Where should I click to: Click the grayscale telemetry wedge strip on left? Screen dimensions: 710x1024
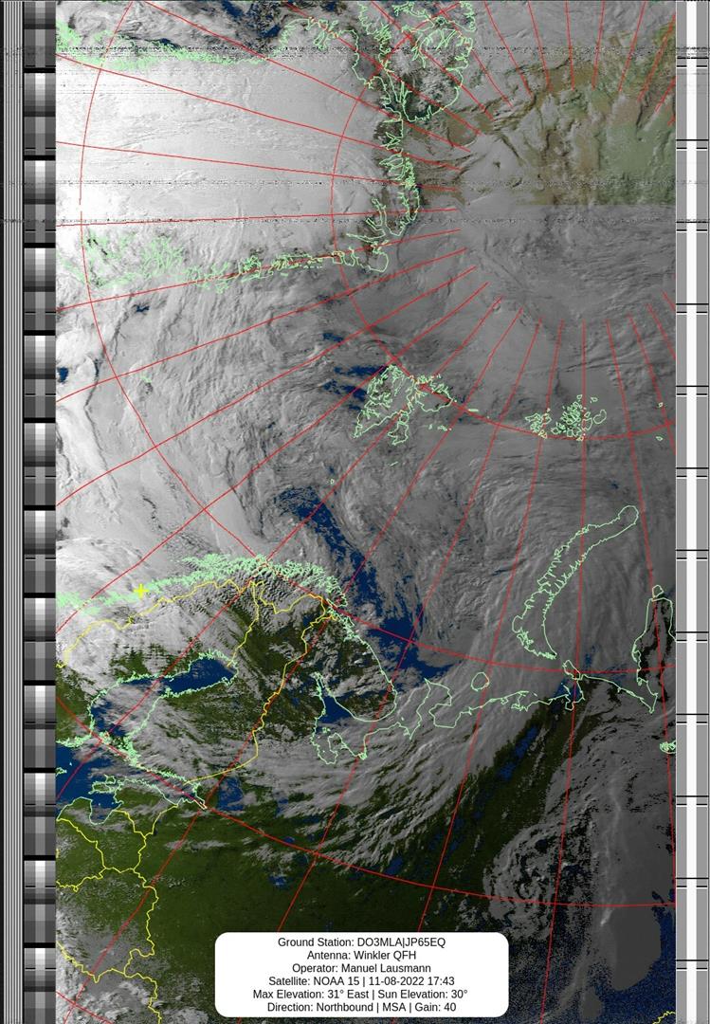39,512
